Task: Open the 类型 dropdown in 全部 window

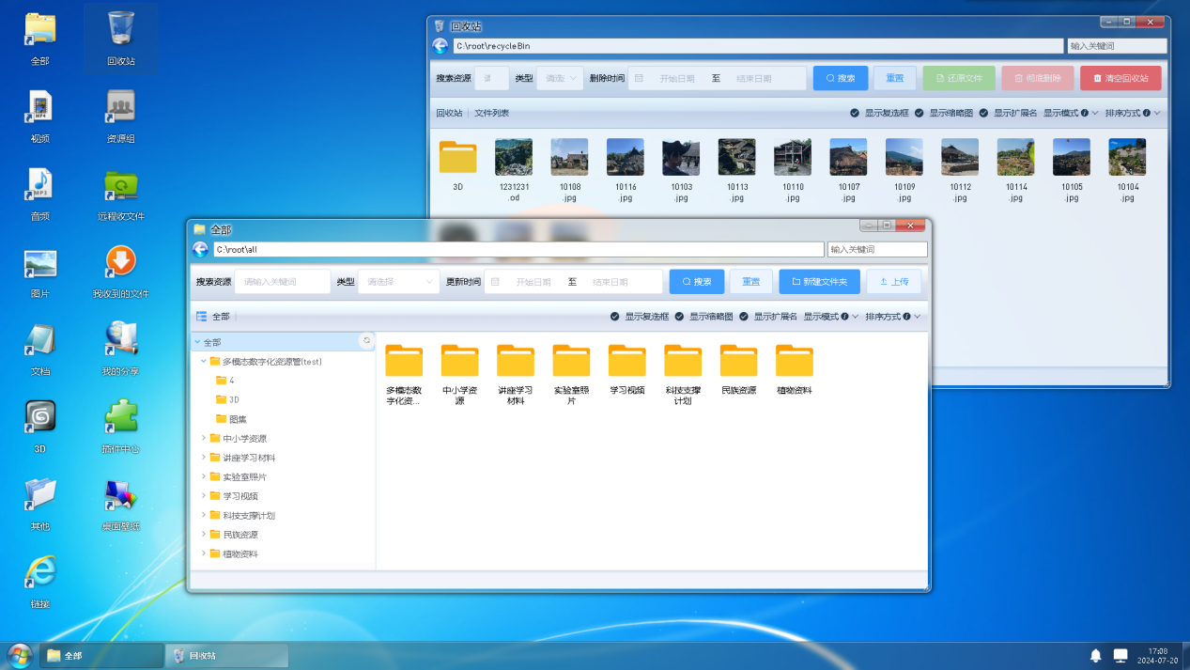Action: [399, 282]
